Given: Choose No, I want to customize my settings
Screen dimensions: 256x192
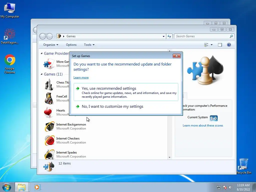Looking at the screenshot, I should pos(126,106).
